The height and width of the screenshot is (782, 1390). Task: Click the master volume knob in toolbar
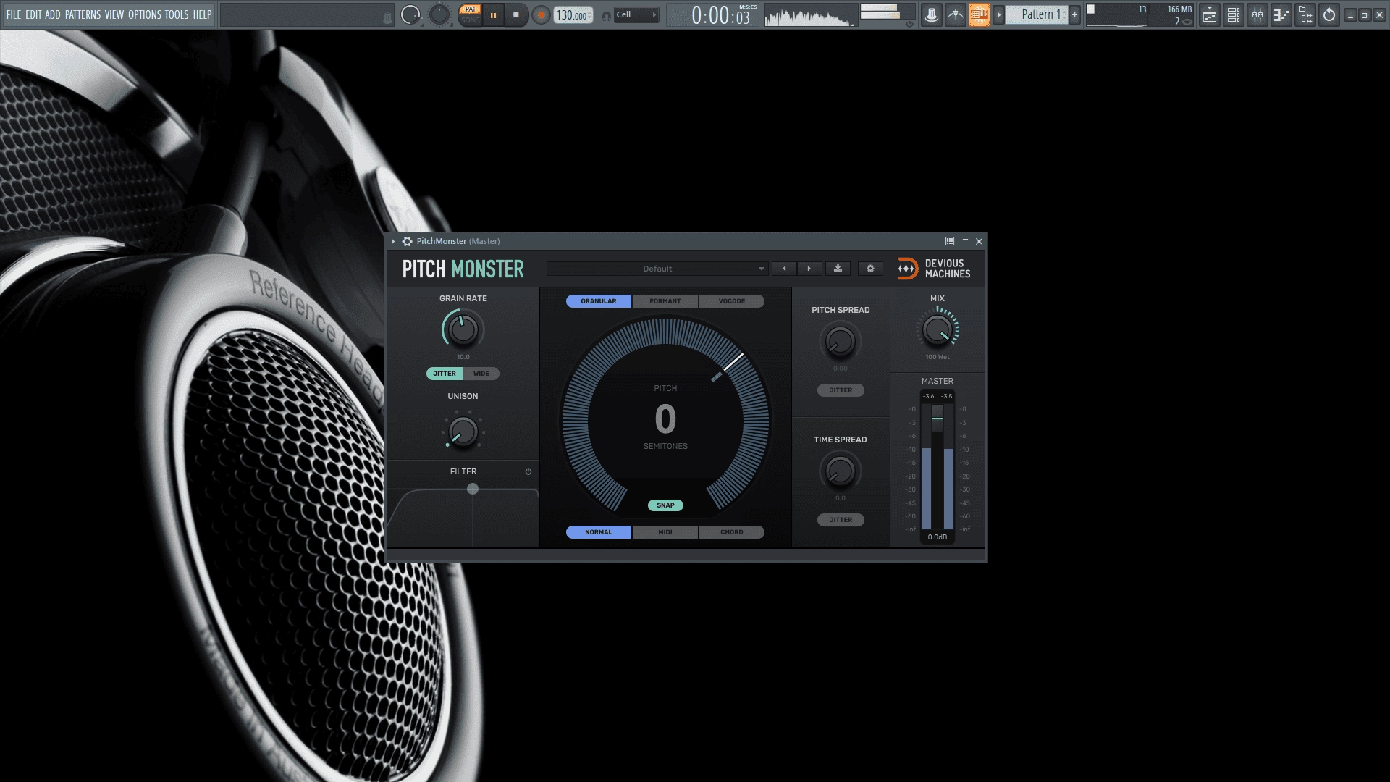410,14
